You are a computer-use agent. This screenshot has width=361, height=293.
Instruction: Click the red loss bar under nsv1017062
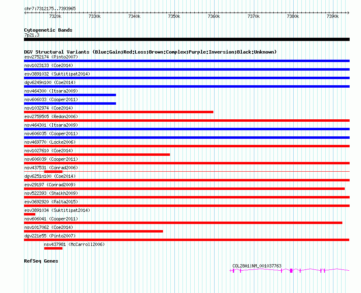[x=93, y=231]
